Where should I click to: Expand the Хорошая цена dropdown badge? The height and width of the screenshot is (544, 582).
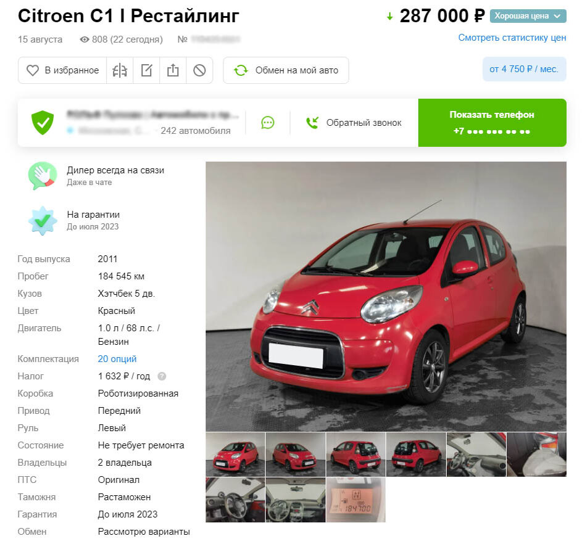[528, 16]
